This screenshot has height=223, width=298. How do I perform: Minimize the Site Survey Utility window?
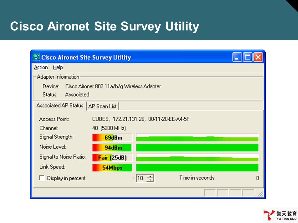(237, 57)
